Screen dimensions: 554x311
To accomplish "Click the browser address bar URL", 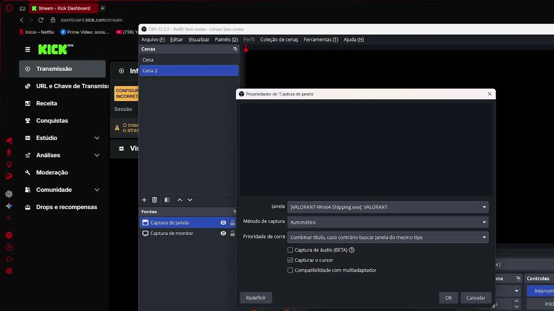I will click(91, 20).
